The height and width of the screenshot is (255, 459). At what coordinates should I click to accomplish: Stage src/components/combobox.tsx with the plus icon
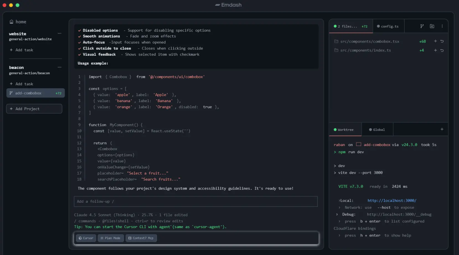435,41
